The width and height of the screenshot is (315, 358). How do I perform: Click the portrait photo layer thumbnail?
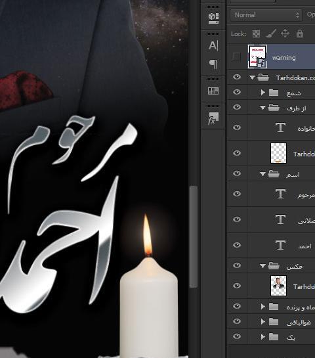click(x=278, y=286)
